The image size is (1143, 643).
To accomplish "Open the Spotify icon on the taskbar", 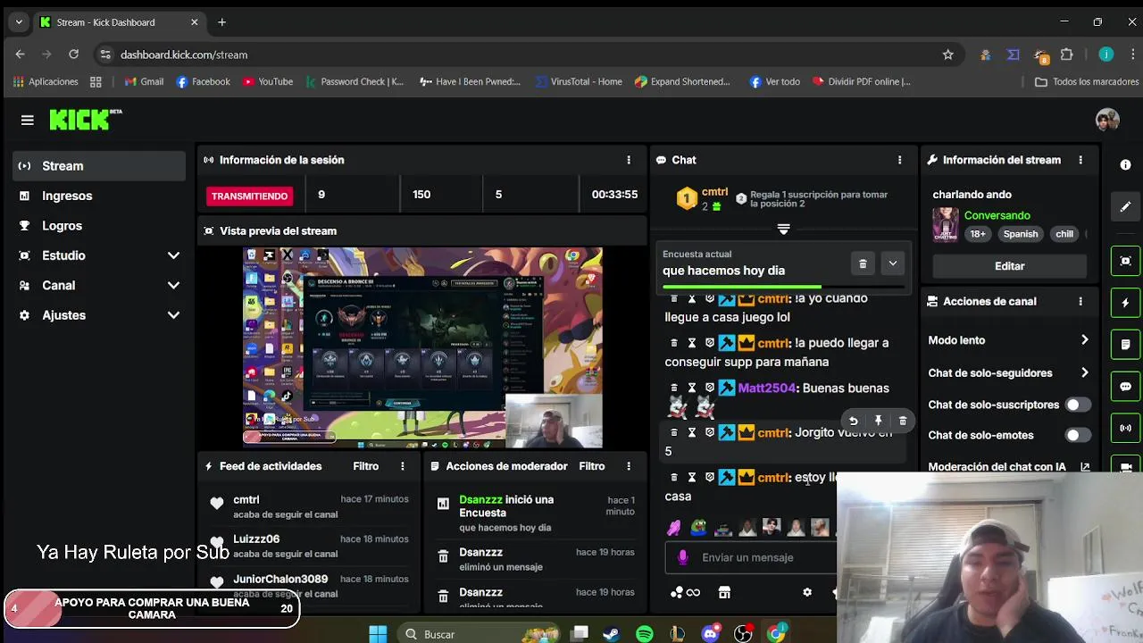I will pos(644,634).
